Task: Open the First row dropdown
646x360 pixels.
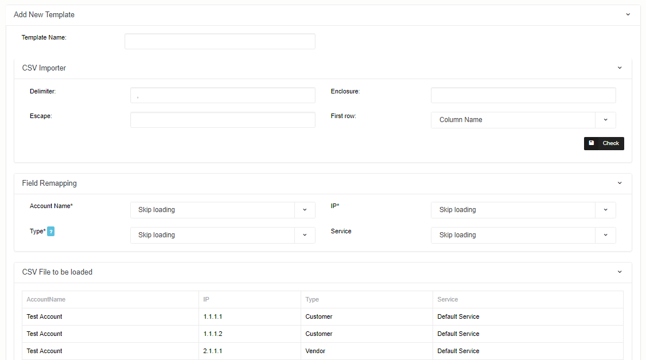Action: point(523,120)
